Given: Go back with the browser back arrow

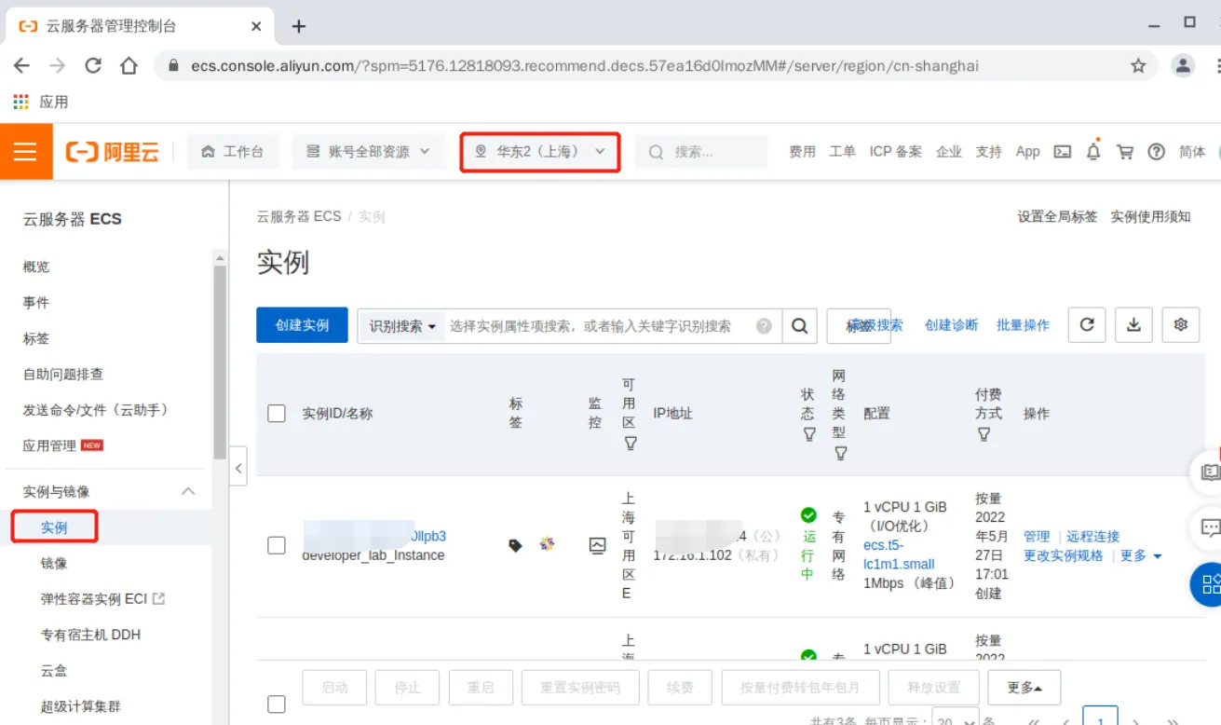Looking at the screenshot, I should pyautogui.click(x=21, y=65).
